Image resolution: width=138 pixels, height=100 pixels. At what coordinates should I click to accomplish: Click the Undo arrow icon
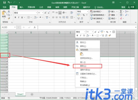(9, 2)
